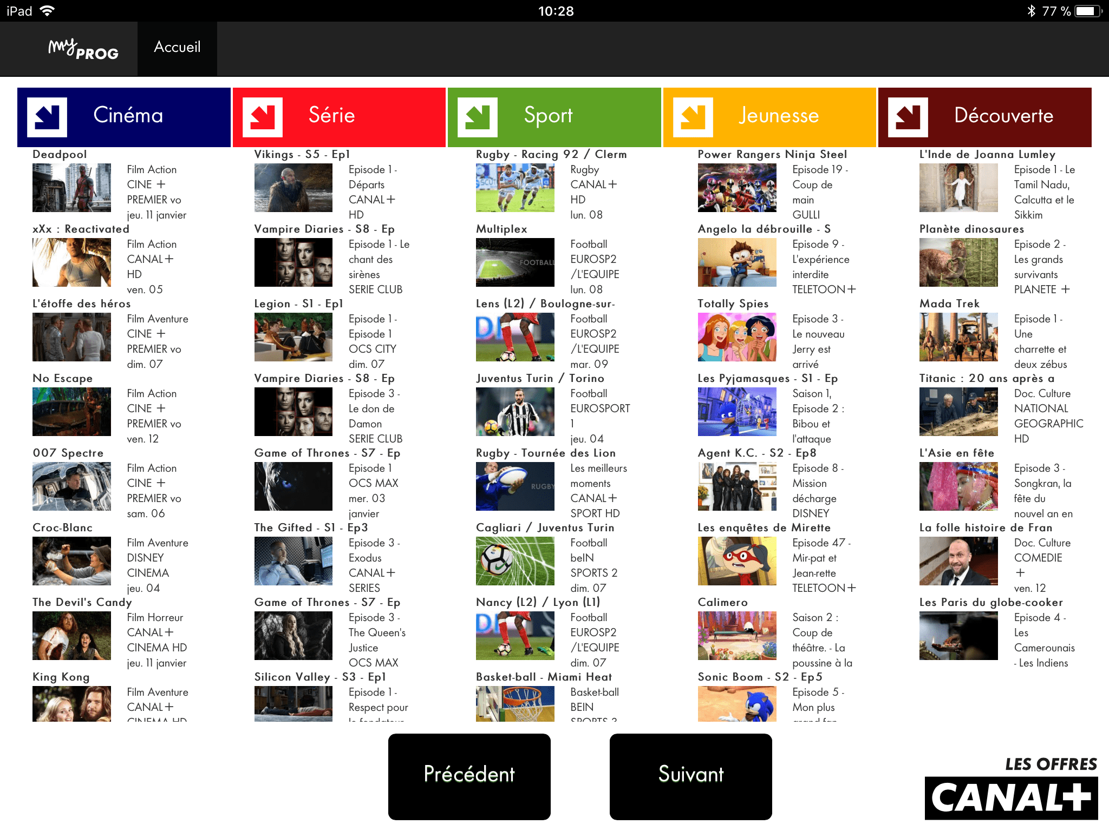Open Silicon Valley S3 Ep1 thumbnail
The image size is (1109, 831).
[x=293, y=704]
